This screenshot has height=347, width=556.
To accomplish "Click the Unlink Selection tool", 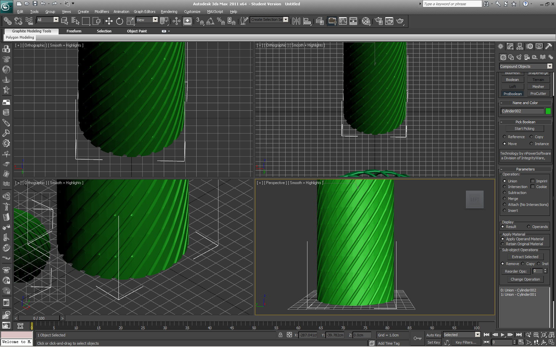I will pyautogui.click(x=18, y=21).
